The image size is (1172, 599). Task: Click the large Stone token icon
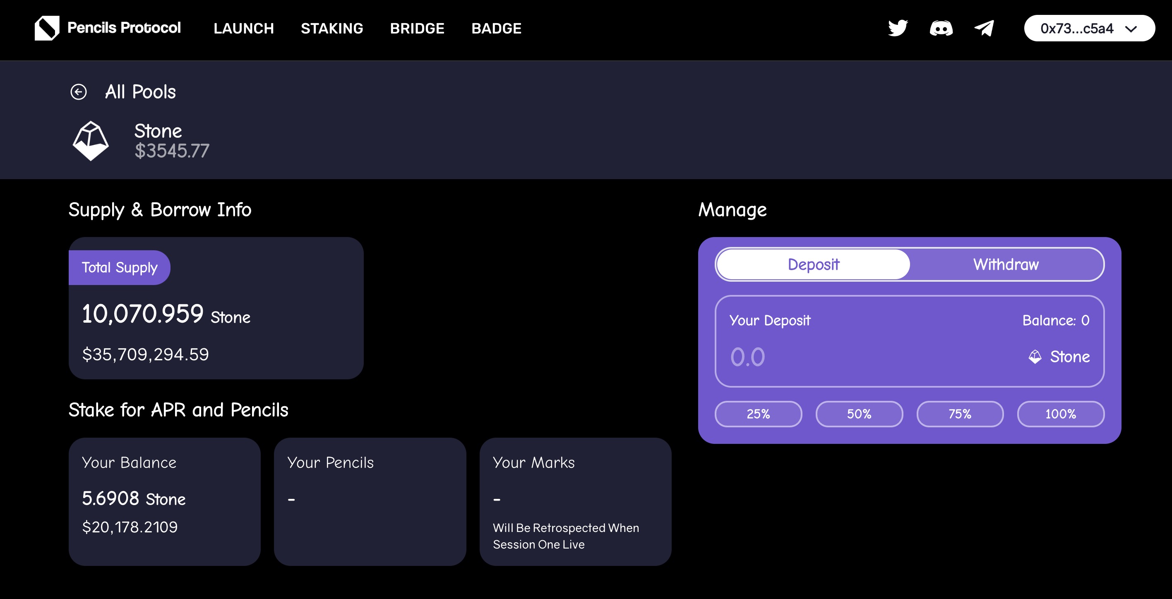[91, 141]
